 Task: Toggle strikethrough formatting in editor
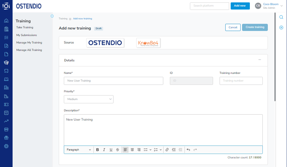tap(118, 150)
